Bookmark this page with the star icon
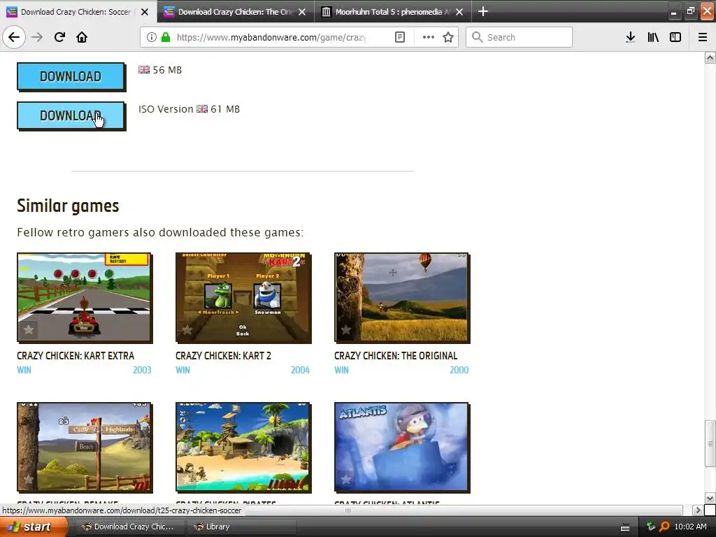This screenshot has height=537, width=716. pos(448,37)
